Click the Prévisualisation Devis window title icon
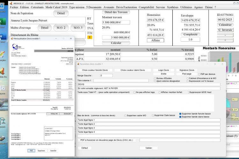This screenshot has height=159, width=239. 11,38
